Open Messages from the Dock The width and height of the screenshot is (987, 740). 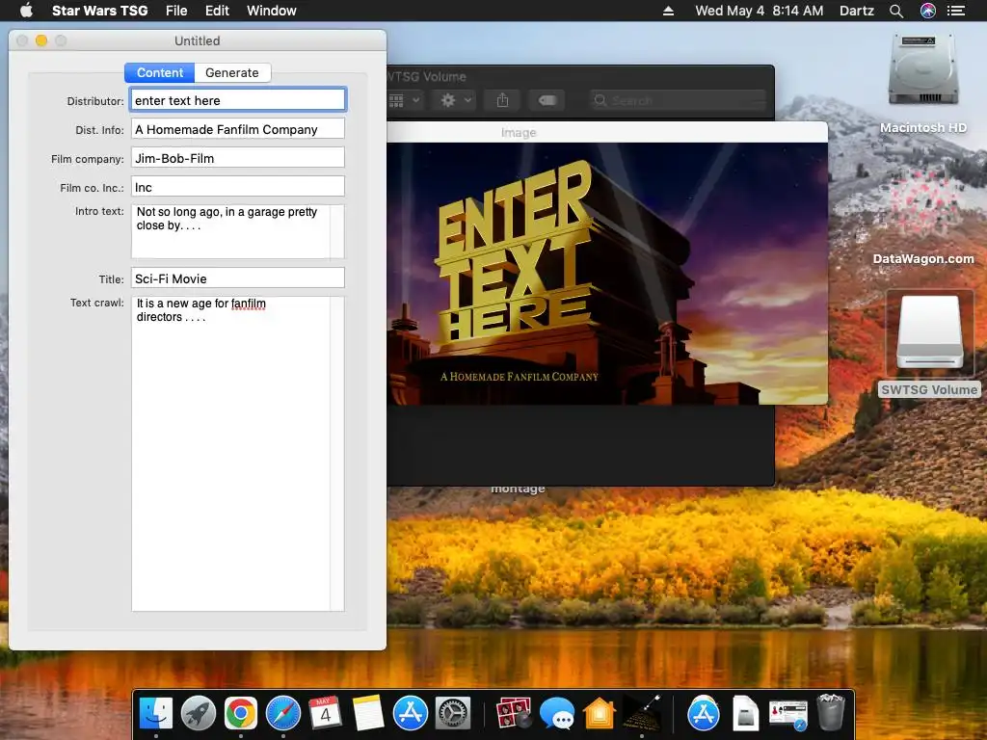pos(557,713)
